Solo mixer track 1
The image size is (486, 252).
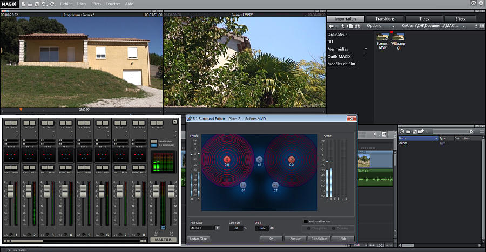[x=8, y=168]
